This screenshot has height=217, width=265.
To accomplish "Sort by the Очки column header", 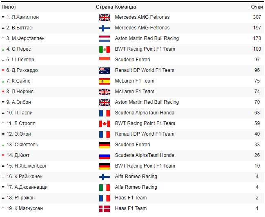I will pyautogui.click(x=257, y=7).
